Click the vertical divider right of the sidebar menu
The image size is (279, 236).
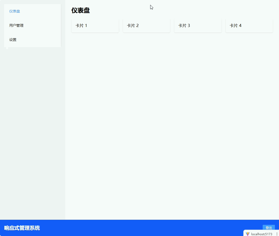[61, 25]
